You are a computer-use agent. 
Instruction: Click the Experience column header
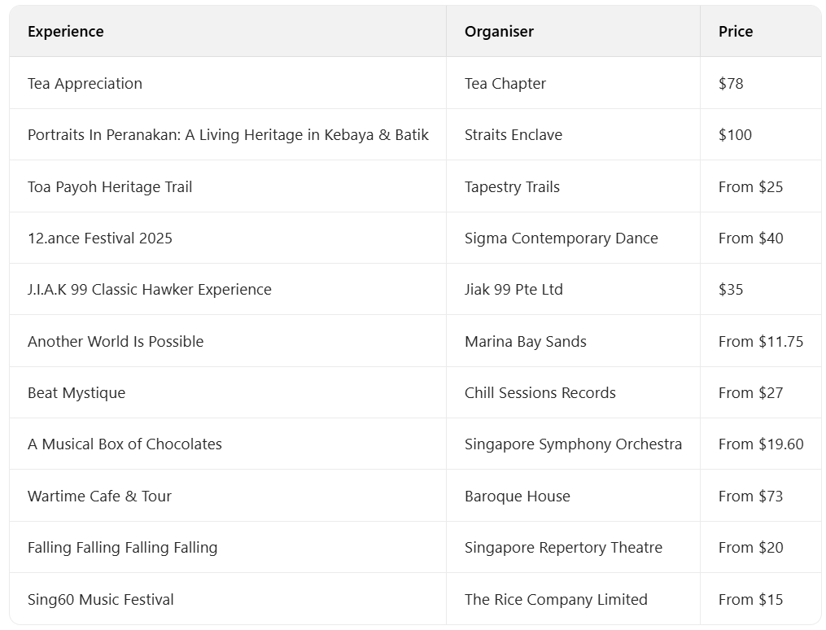click(x=66, y=32)
